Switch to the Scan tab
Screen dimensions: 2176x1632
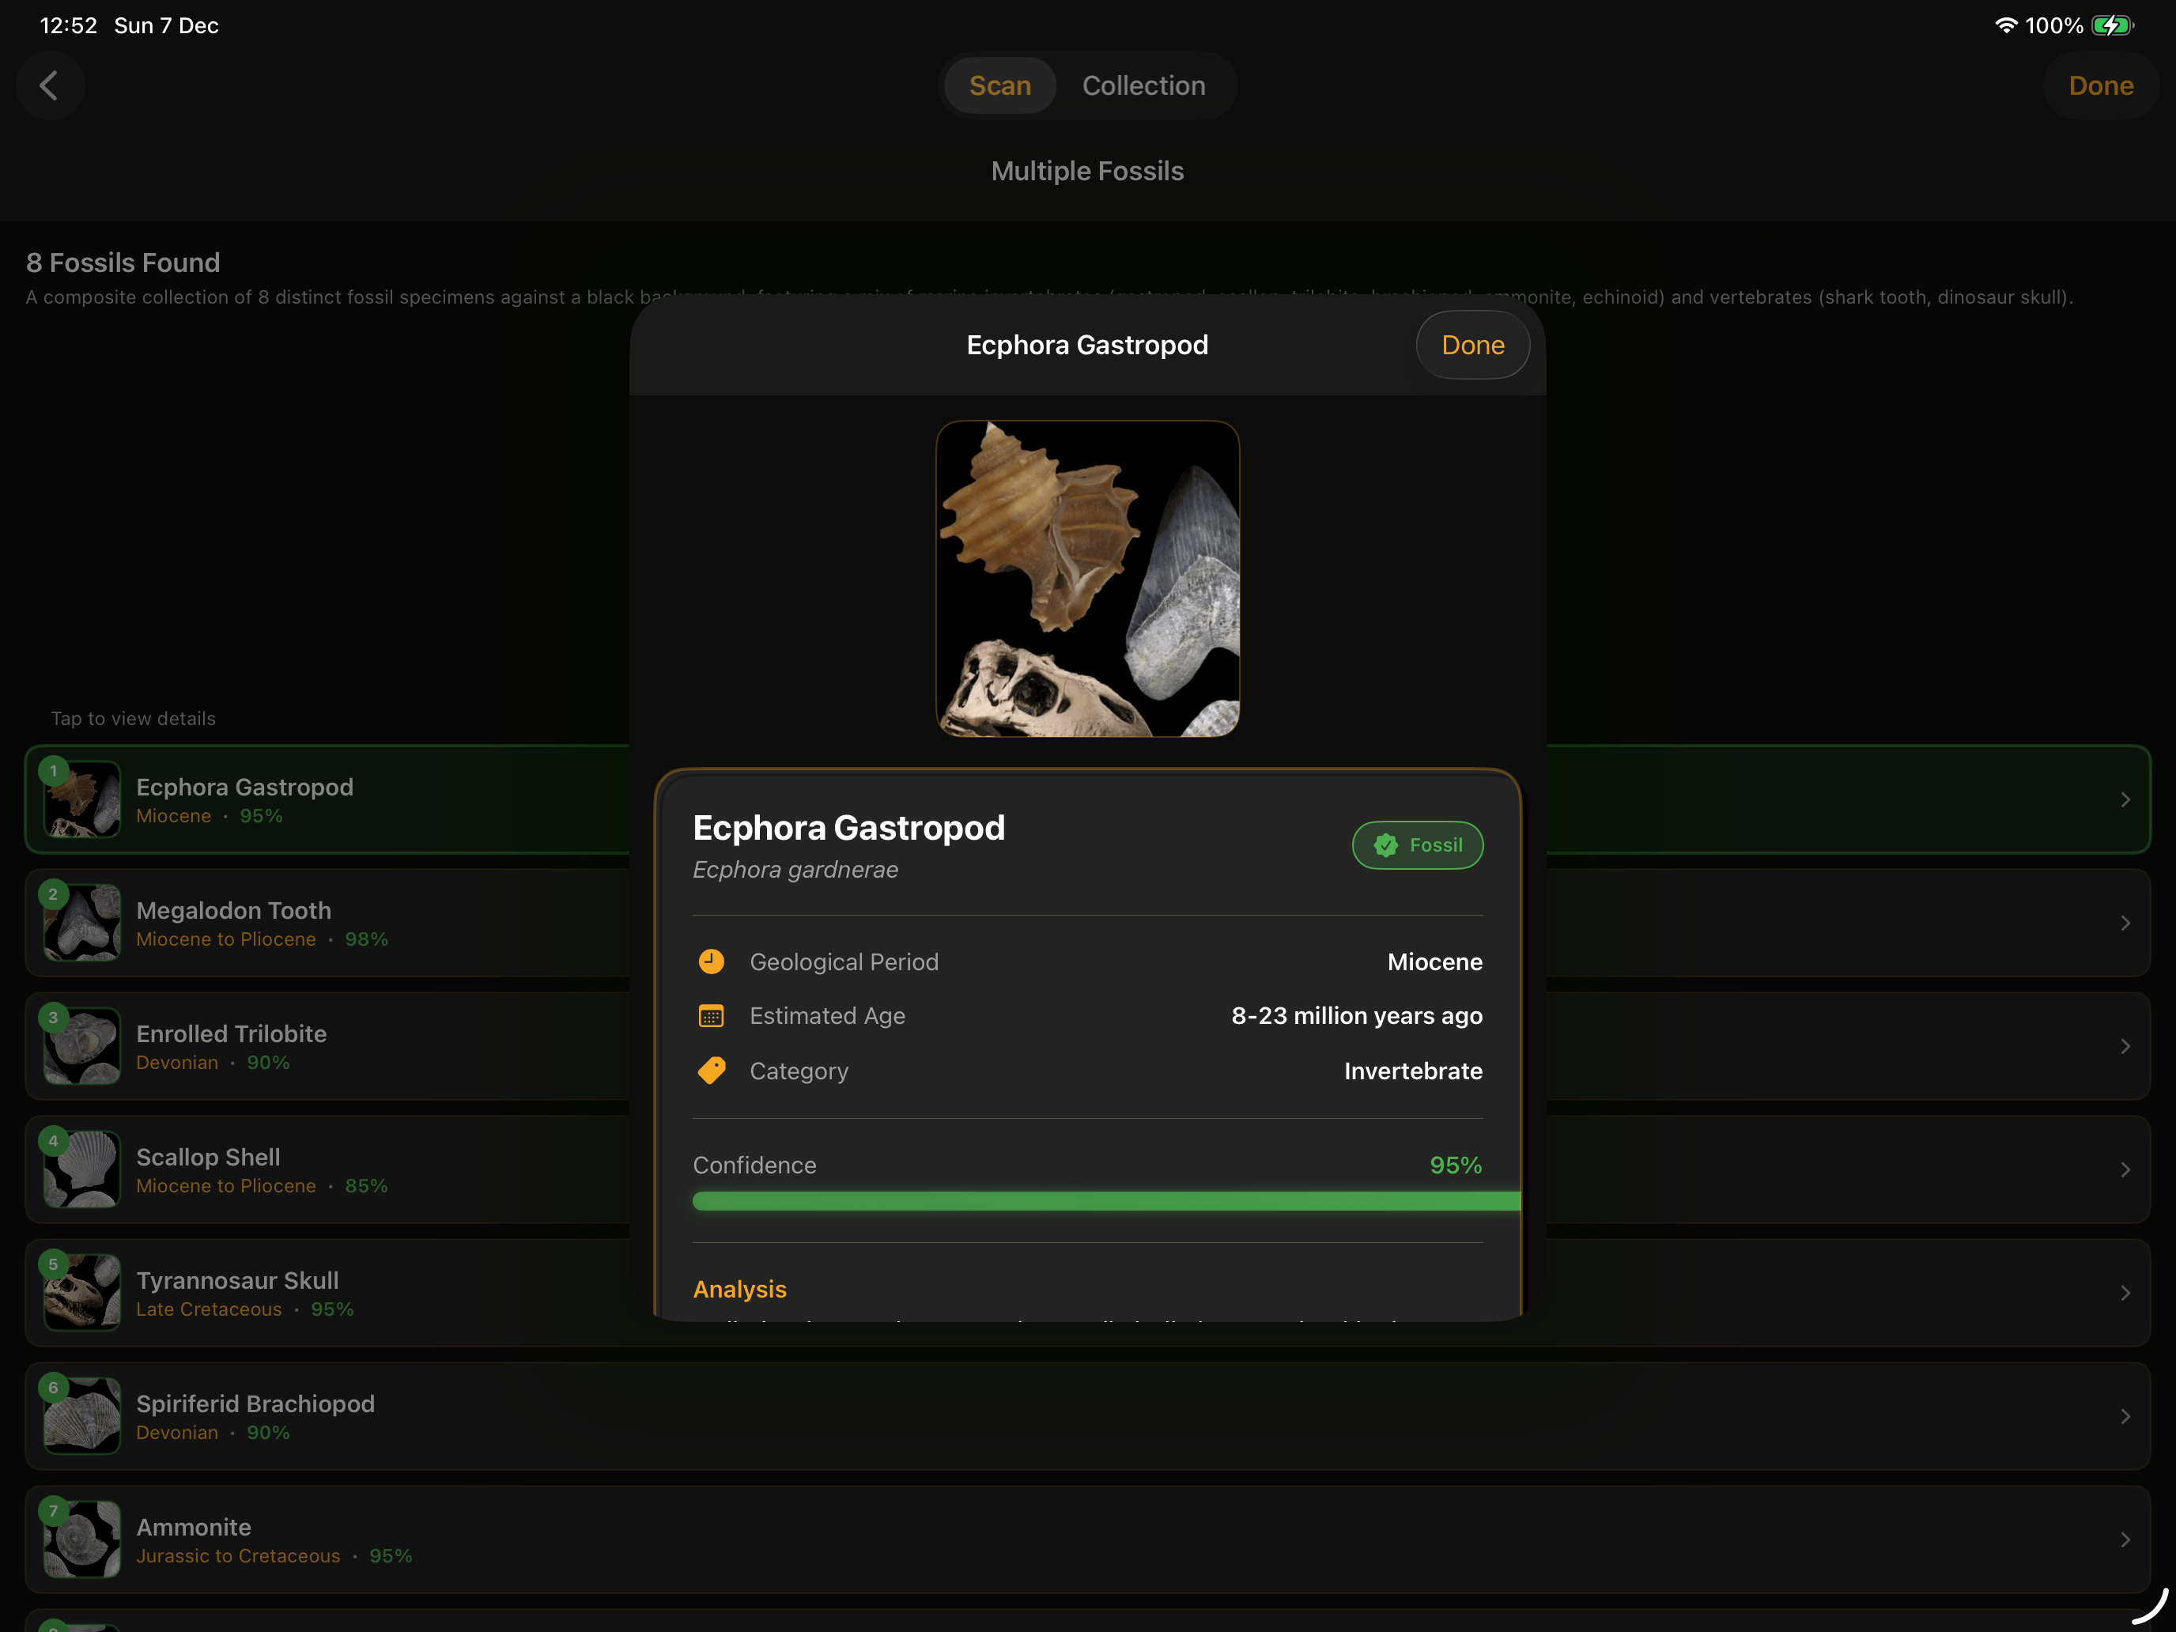pos(999,85)
